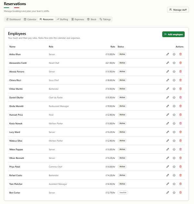Toggle Chiara Ricci's power status
This screenshot has height=204, width=194.
coord(174,80)
